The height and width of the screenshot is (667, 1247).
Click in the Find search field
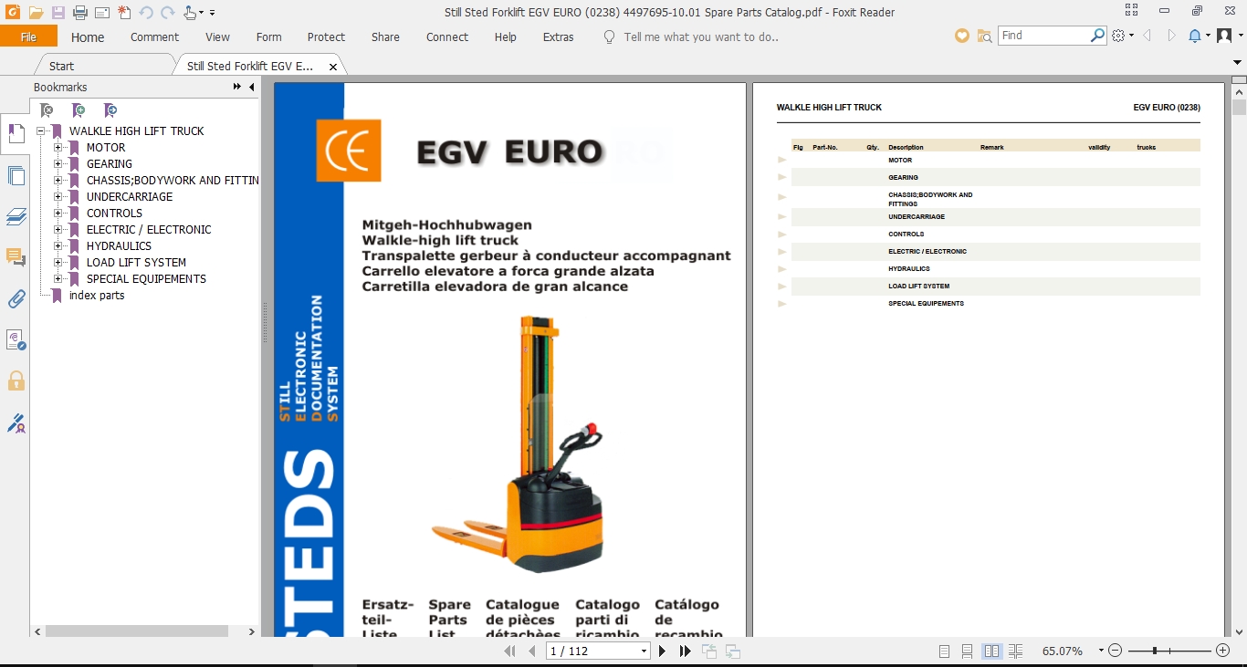pos(1044,36)
